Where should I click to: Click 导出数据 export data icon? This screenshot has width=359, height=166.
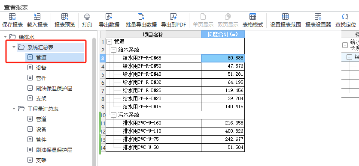[109, 17]
